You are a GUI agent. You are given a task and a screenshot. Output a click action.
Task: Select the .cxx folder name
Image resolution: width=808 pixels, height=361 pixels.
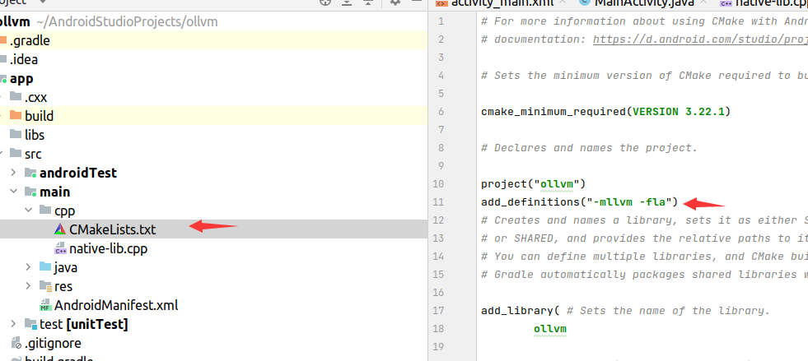[x=35, y=97]
